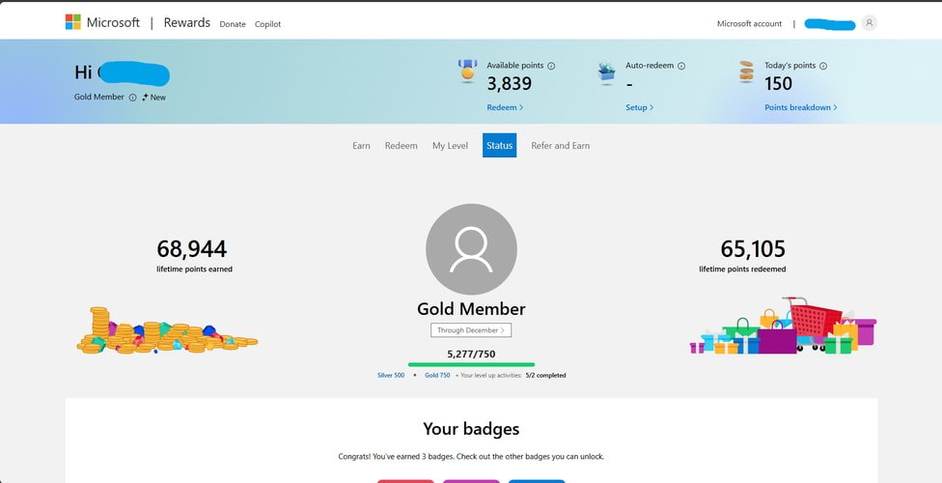Click the 5,277/750 progress text
Viewport: 942px width, 483px height.
point(471,355)
